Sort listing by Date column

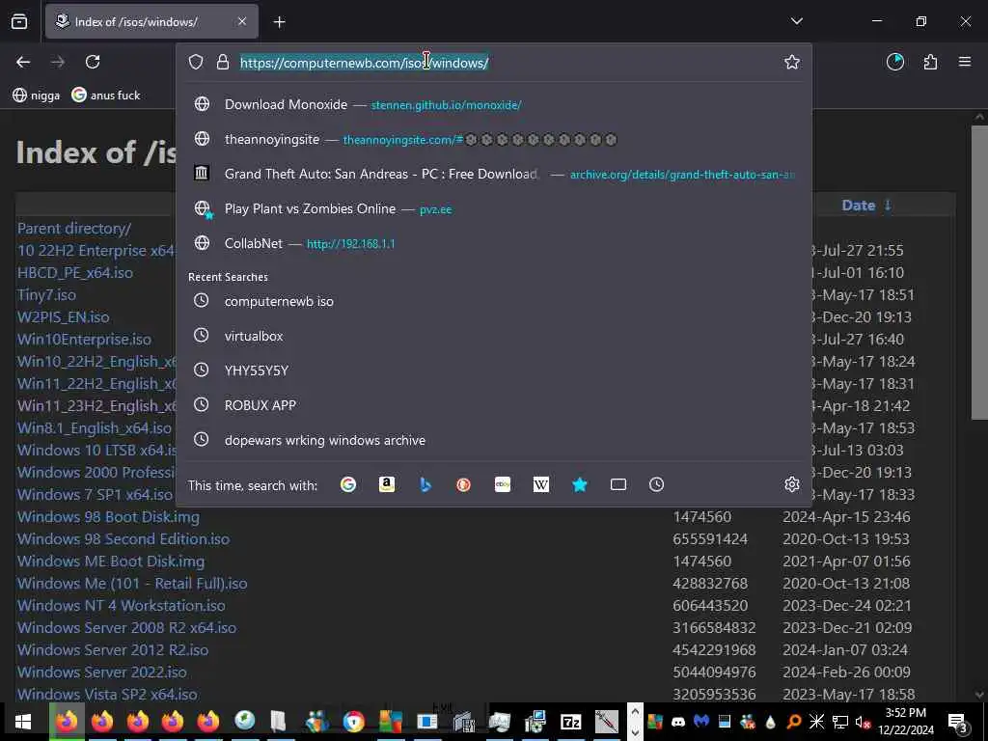[859, 206]
